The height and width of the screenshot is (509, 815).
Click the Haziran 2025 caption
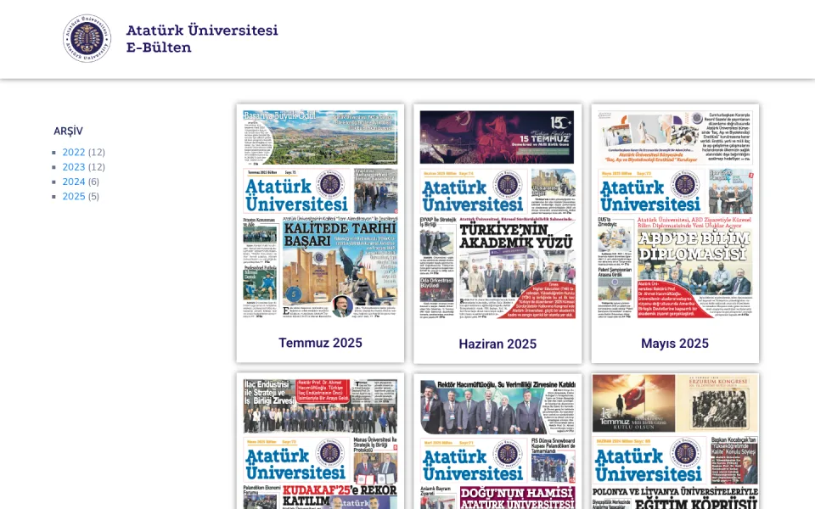point(497,344)
